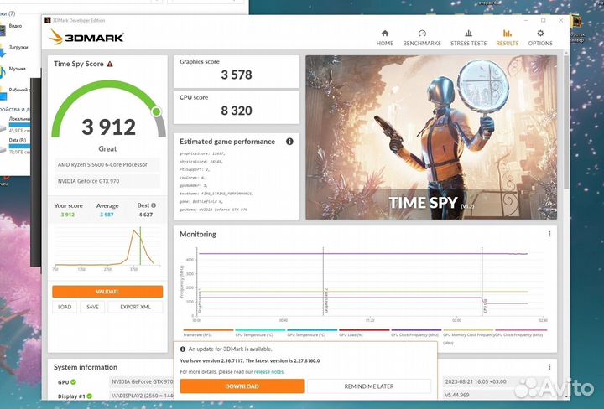The image size is (604, 409).
Task: Click the Your score value 3 912
Action: (x=68, y=215)
